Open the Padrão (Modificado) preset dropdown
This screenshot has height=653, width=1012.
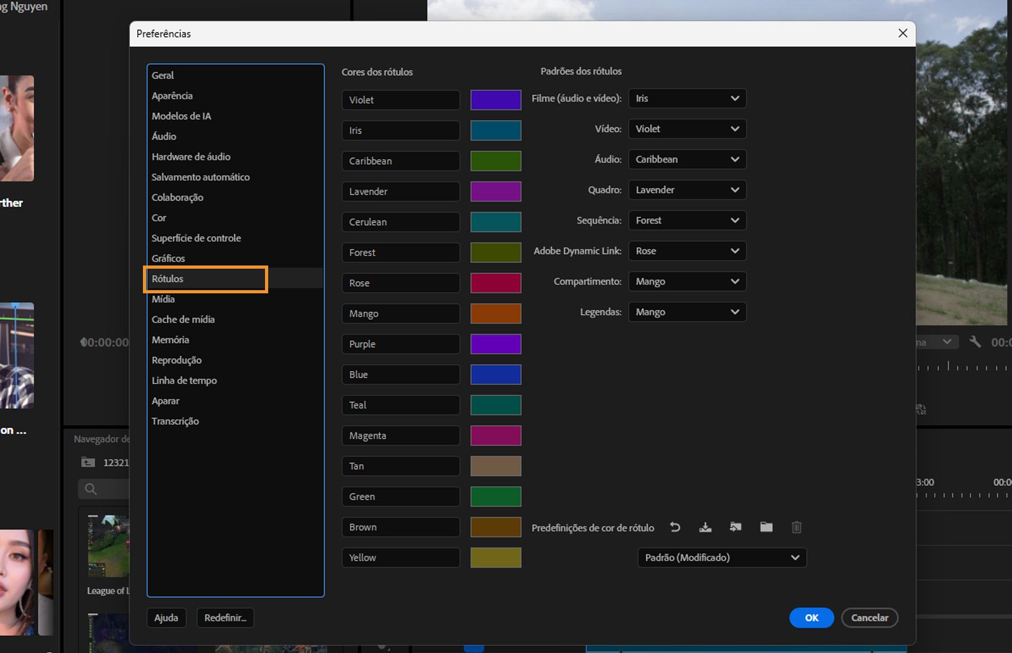(722, 558)
